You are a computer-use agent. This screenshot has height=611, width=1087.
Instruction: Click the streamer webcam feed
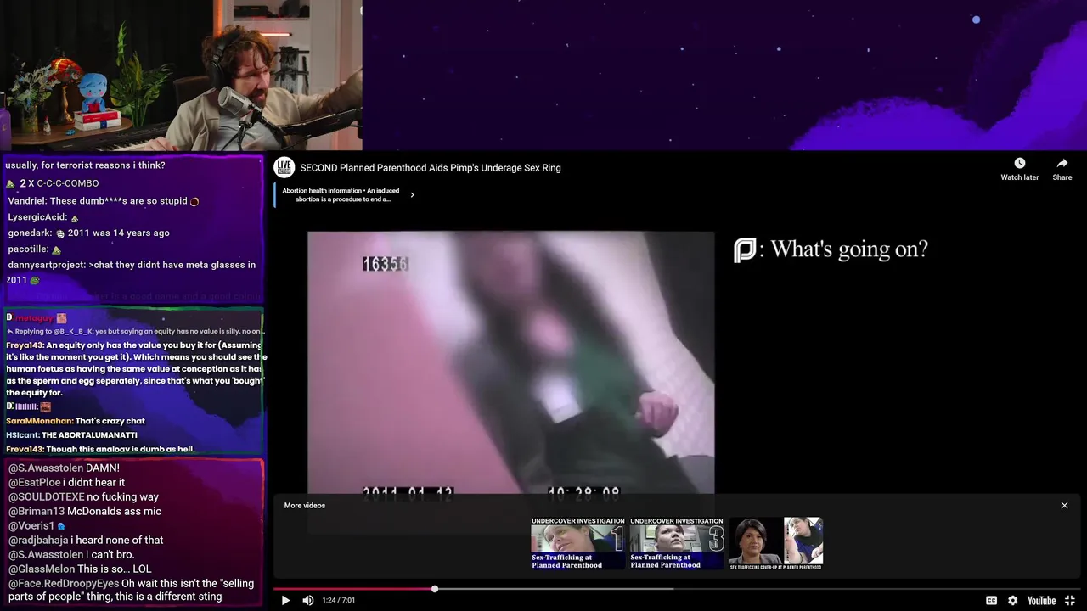pos(181,76)
